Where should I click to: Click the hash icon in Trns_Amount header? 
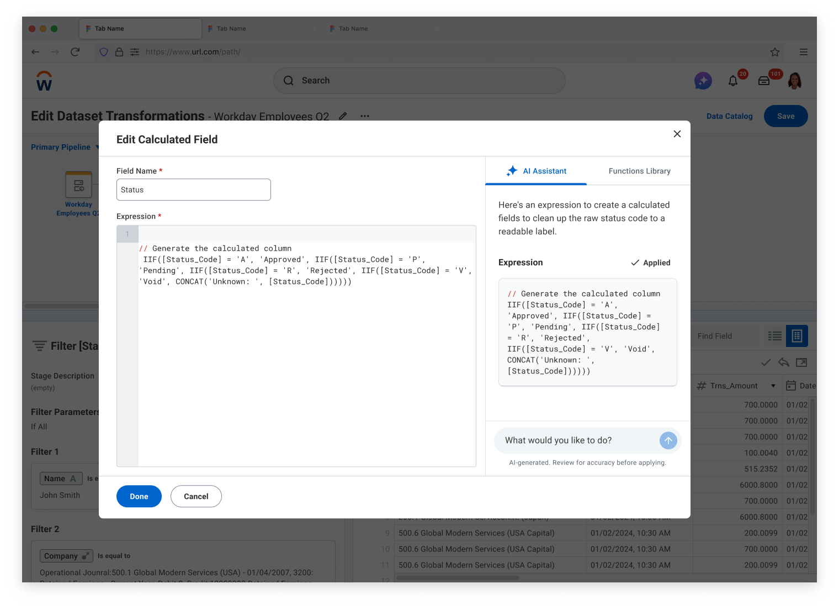(x=702, y=386)
